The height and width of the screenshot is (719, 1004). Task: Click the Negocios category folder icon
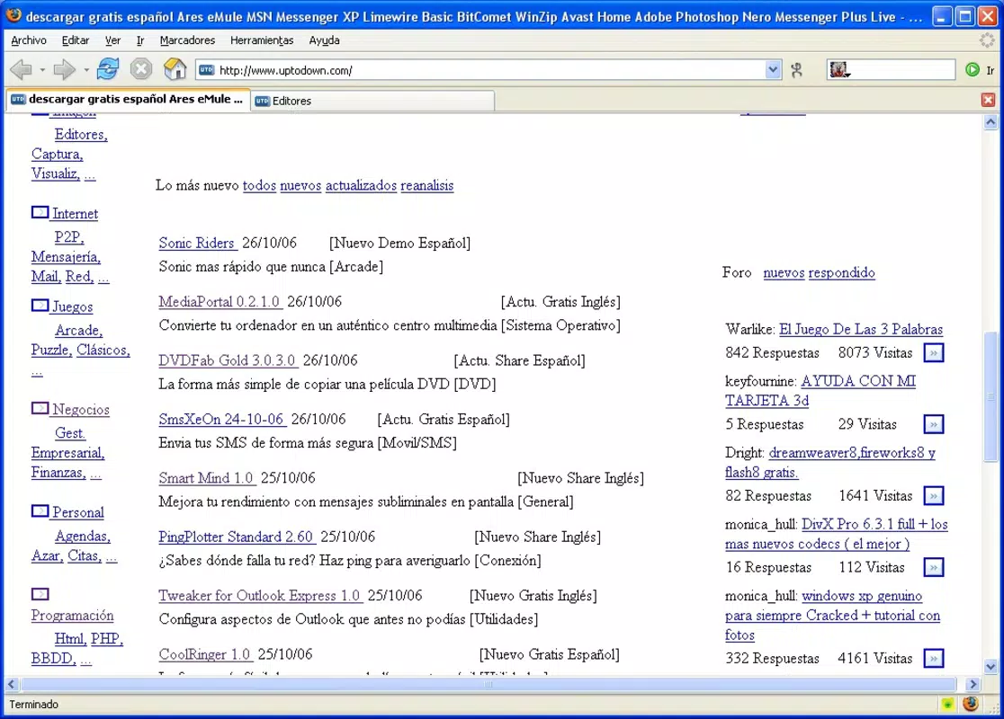40,408
